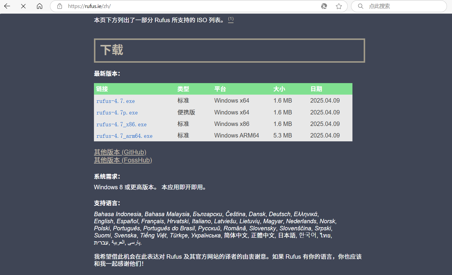Download rufus-4.7_x86.exe

[121, 124]
